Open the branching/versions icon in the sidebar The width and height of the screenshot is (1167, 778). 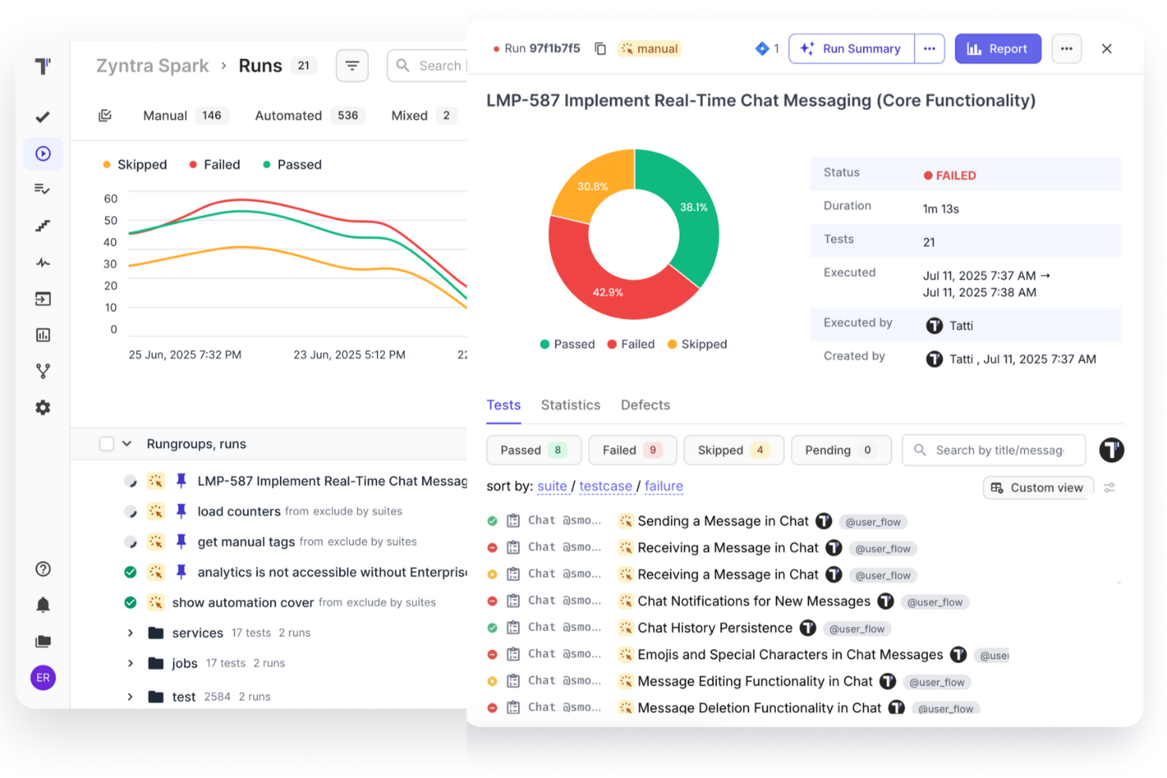[43, 370]
